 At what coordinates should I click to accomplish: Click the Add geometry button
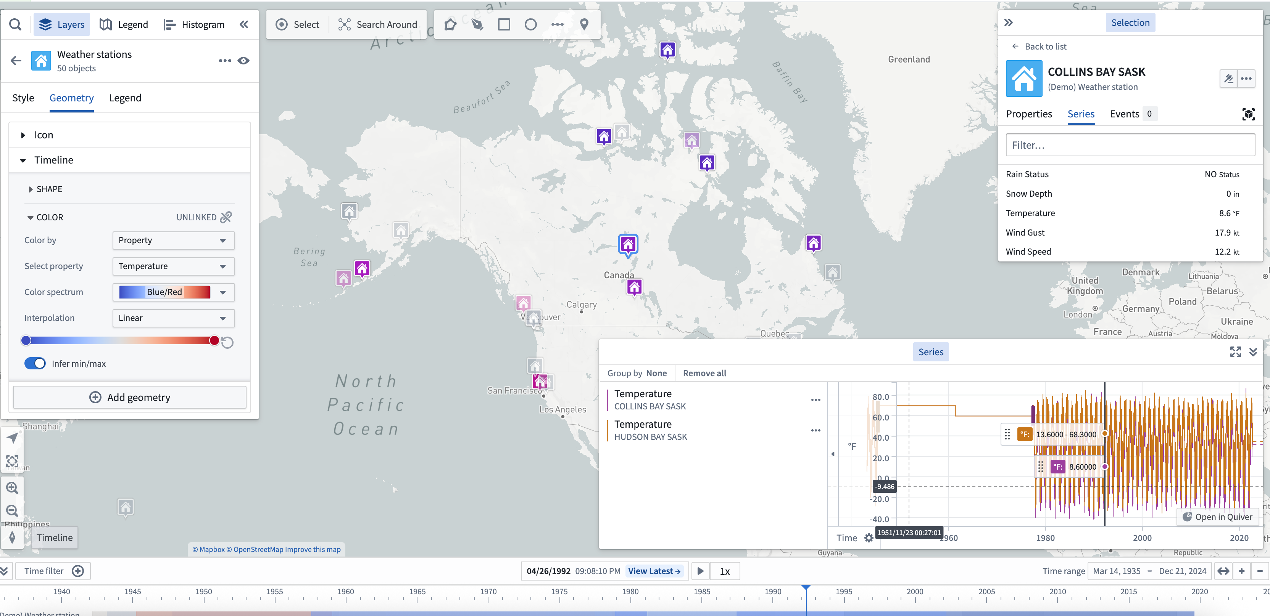pyautogui.click(x=129, y=397)
